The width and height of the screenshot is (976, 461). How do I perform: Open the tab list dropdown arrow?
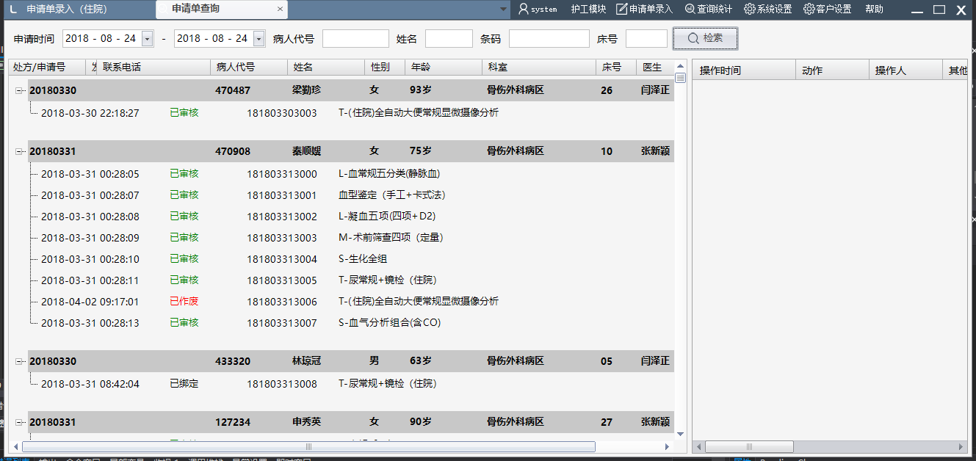pyautogui.click(x=503, y=10)
